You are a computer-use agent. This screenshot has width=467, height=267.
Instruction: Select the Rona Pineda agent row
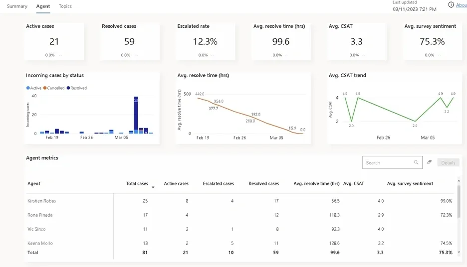[40, 215]
